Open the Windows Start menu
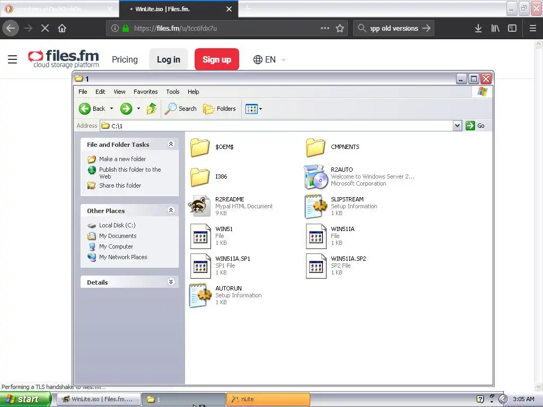This screenshot has height=407, width=543. 25,400
